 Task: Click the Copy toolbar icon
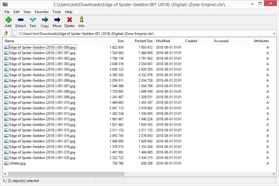45,20
